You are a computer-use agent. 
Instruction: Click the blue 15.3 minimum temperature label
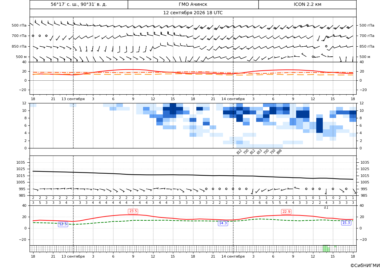click(346, 223)
